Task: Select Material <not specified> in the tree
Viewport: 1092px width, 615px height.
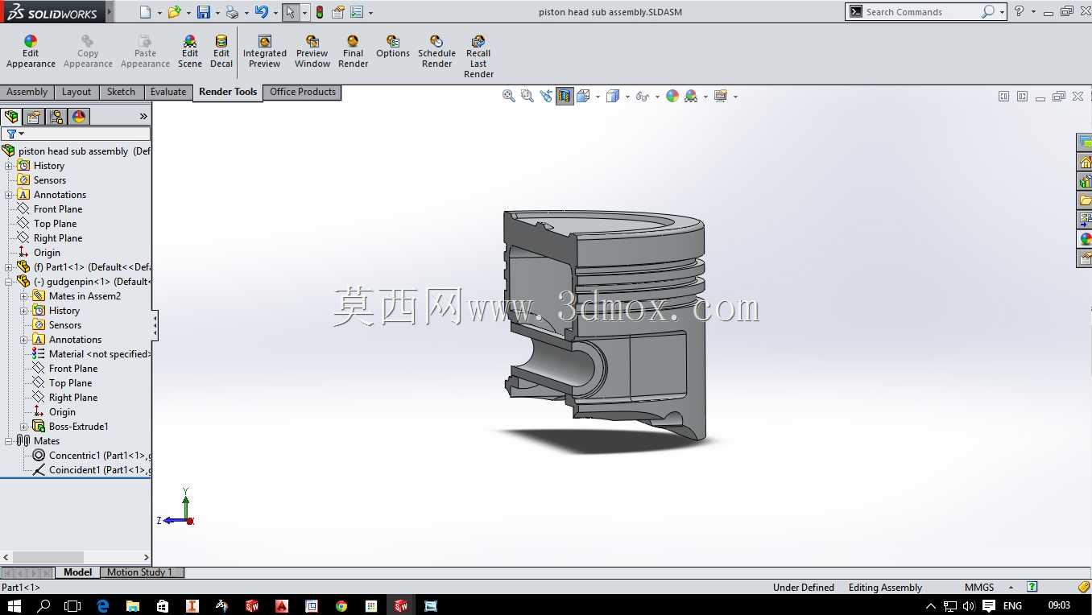Action: [90, 354]
